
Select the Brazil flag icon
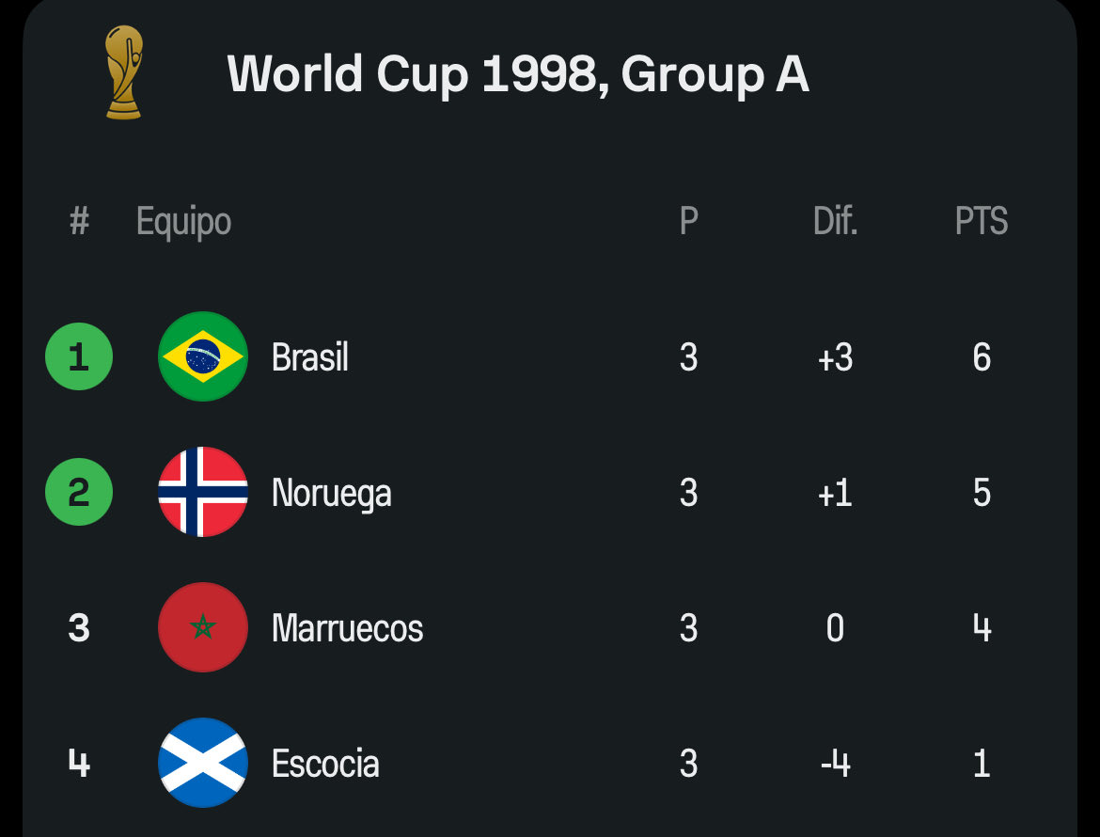[203, 356]
